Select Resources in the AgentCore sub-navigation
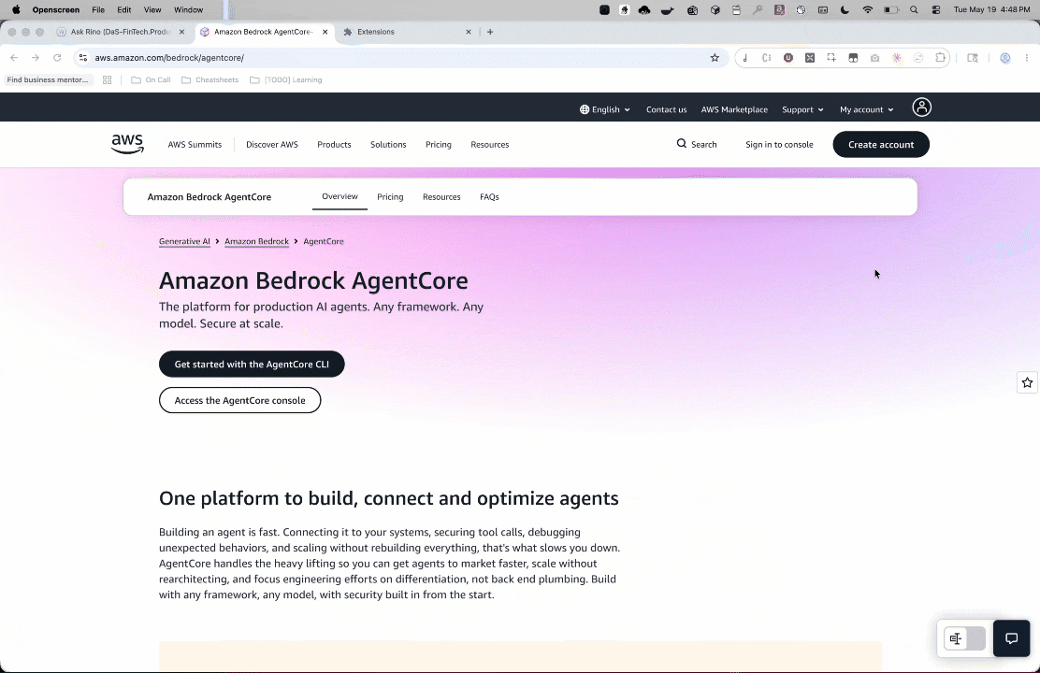The image size is (1040, 673). (x=441, y=197)
